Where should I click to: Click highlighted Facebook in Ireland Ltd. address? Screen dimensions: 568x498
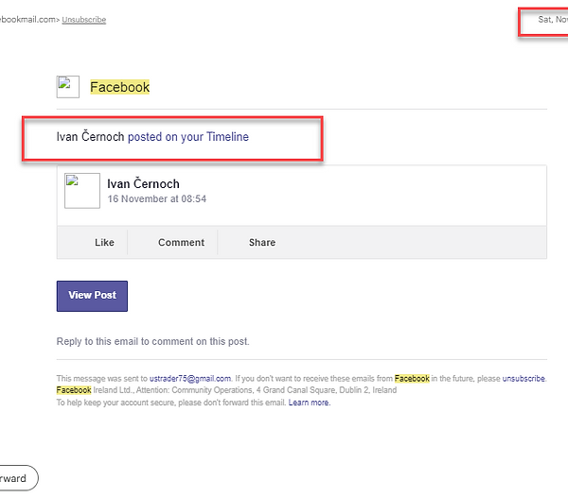[x=74, y=390]
